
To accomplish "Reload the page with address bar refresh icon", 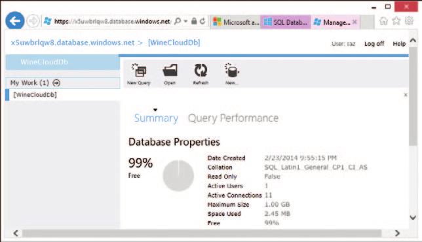I will [202, 21].
